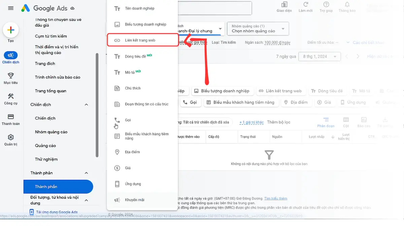Toggle the Gọi asset filter chip
This screenshot has height=227, width=404.
pos(191,102)
